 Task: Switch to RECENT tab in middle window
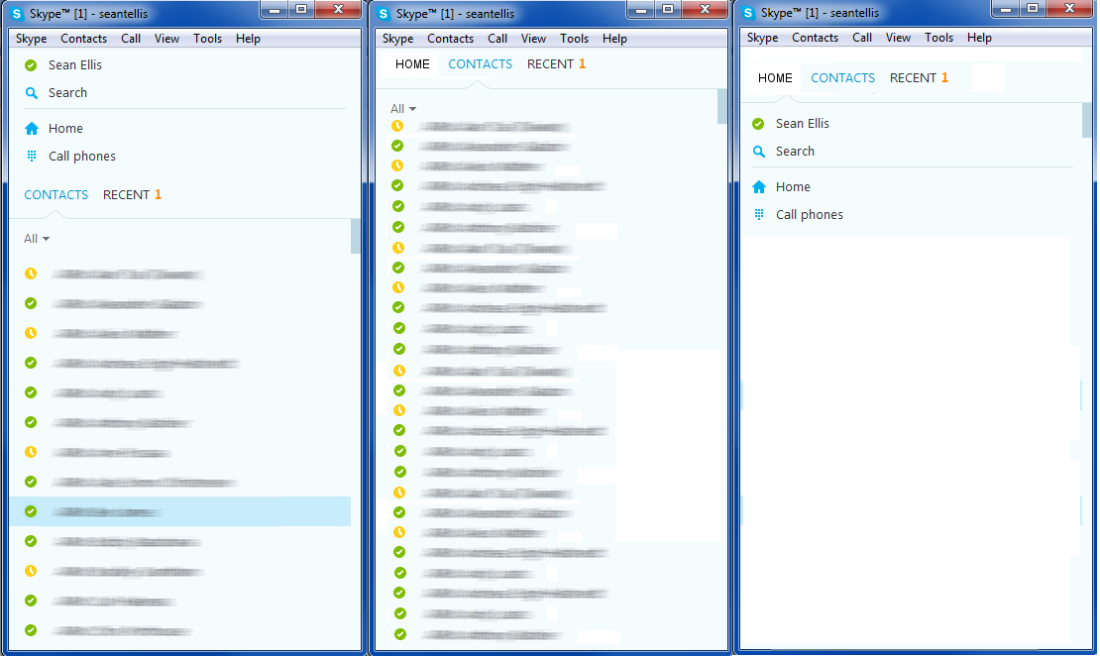tap(556, 64)
